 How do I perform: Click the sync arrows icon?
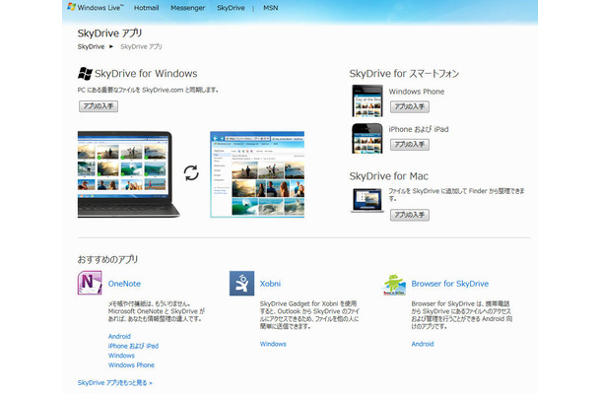191,172
